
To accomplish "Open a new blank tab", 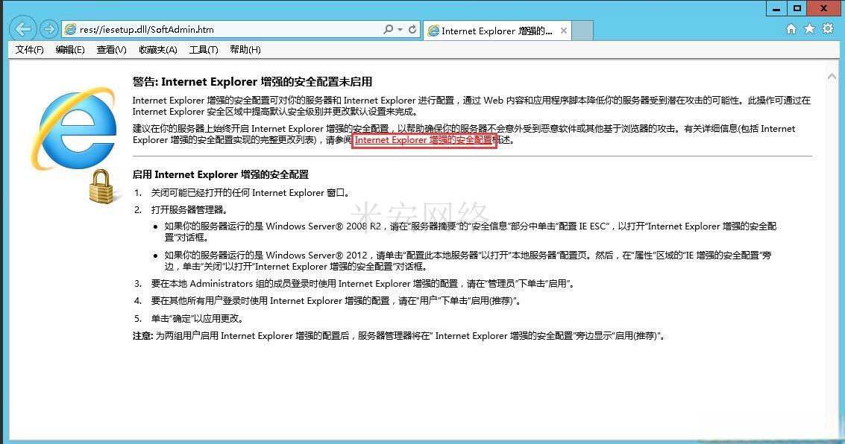I will point(582,31).
